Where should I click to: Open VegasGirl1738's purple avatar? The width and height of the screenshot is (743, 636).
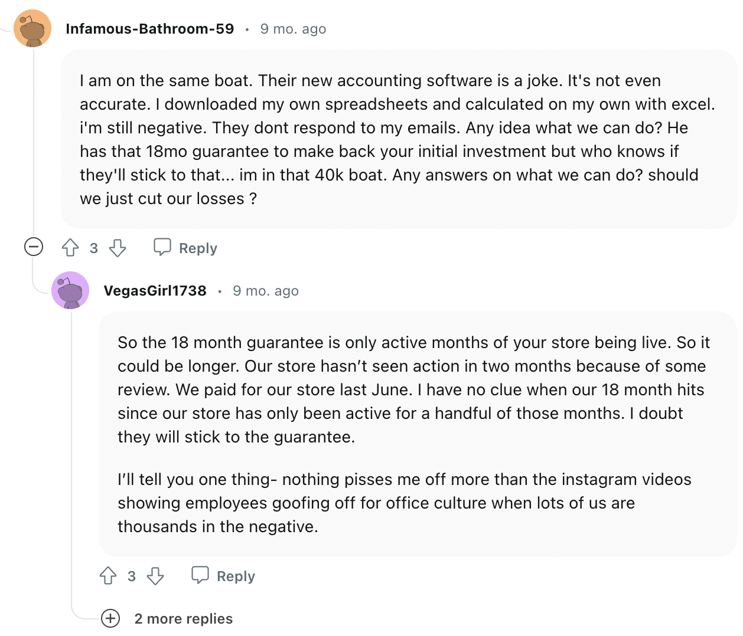click(x=70, y=290)
